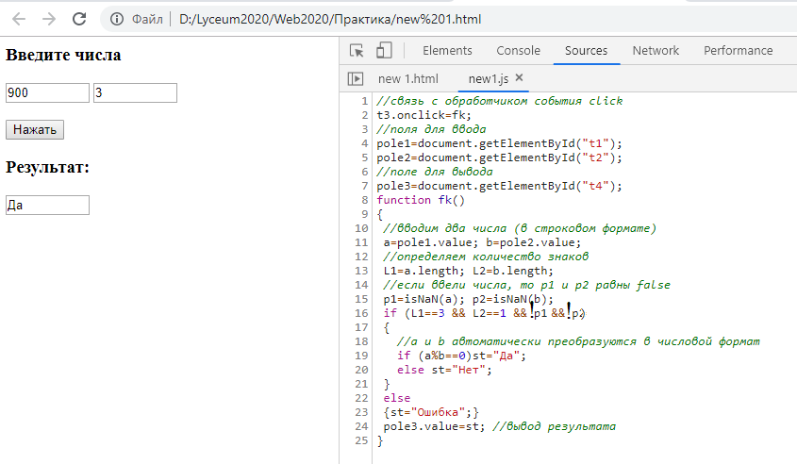This screenshot has width=797, height=464.
Task: Open the new 1.html file tab
Action: point(407,78)
